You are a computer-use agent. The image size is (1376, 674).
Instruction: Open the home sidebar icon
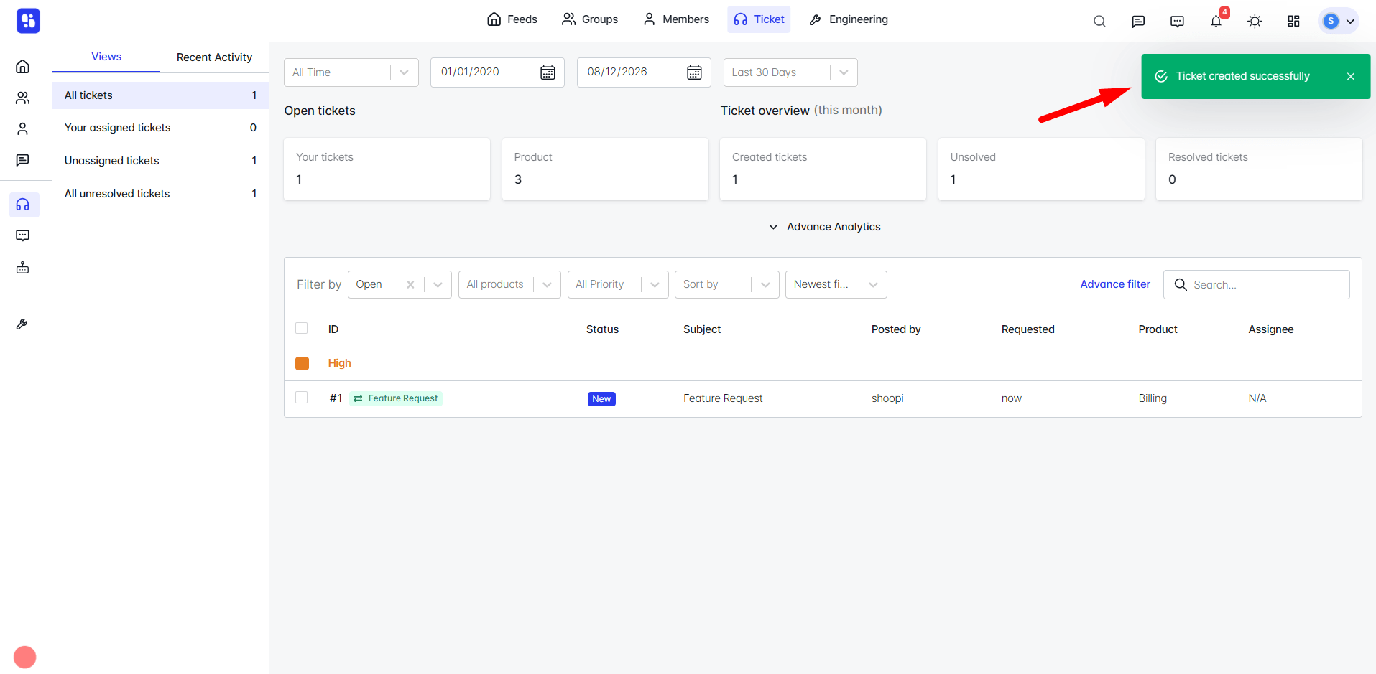[23, 67]
